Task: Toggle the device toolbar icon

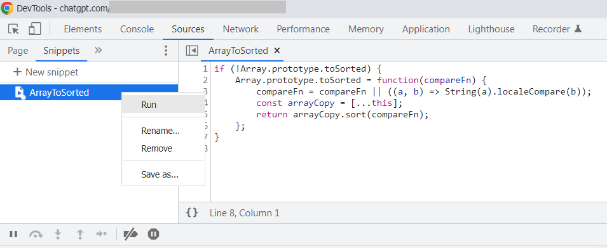Action: pyautogui.click(x=35, y=29)
